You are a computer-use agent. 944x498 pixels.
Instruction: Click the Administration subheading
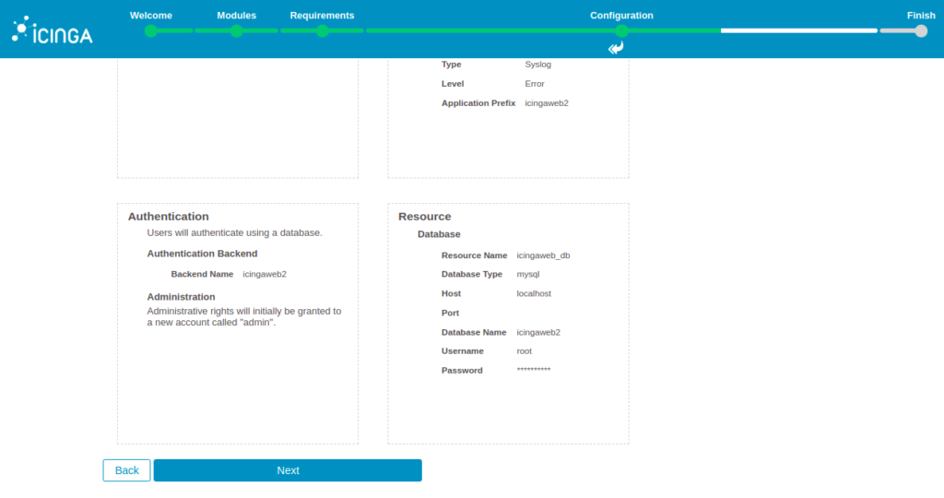[182, 297]
